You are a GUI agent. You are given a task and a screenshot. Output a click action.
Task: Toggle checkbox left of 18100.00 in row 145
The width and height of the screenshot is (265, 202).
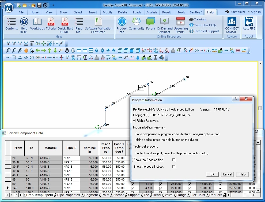pyautogui.click(x=190, y=188)
